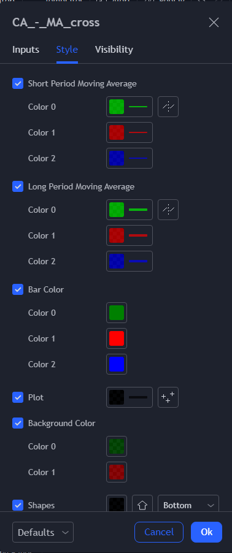
Task: Disable the Background Color checkbox
Action: (18, 423)
